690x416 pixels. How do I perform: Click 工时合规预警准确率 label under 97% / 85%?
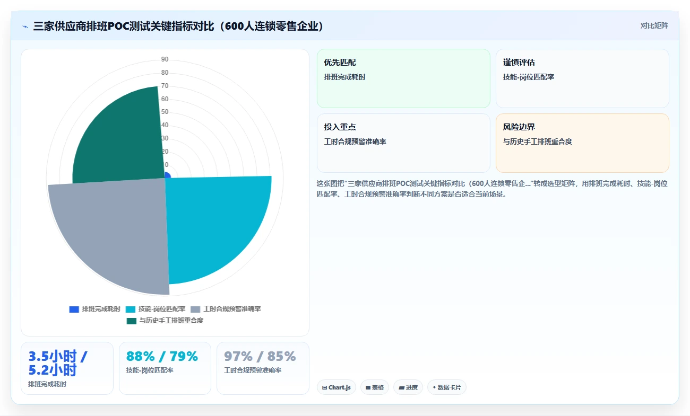click(x=253, y=370)
